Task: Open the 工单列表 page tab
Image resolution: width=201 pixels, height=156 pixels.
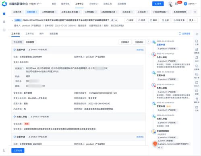Action: pyautogui.click(x=17, y=12)
